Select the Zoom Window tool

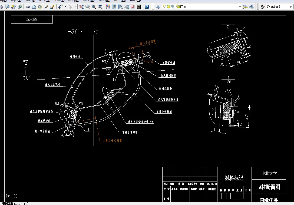pos(94,7)
